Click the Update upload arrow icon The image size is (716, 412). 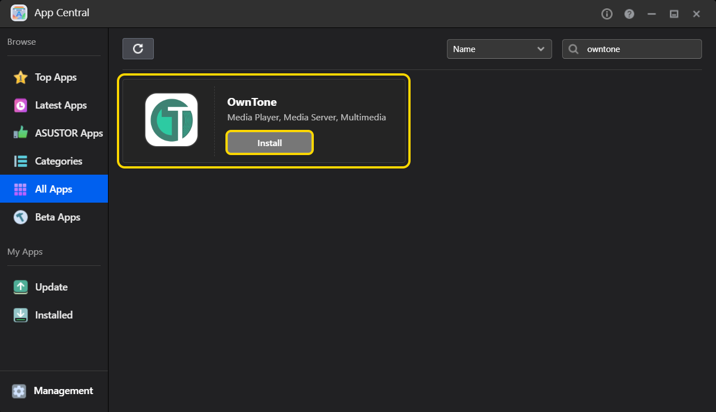[21, 287]
